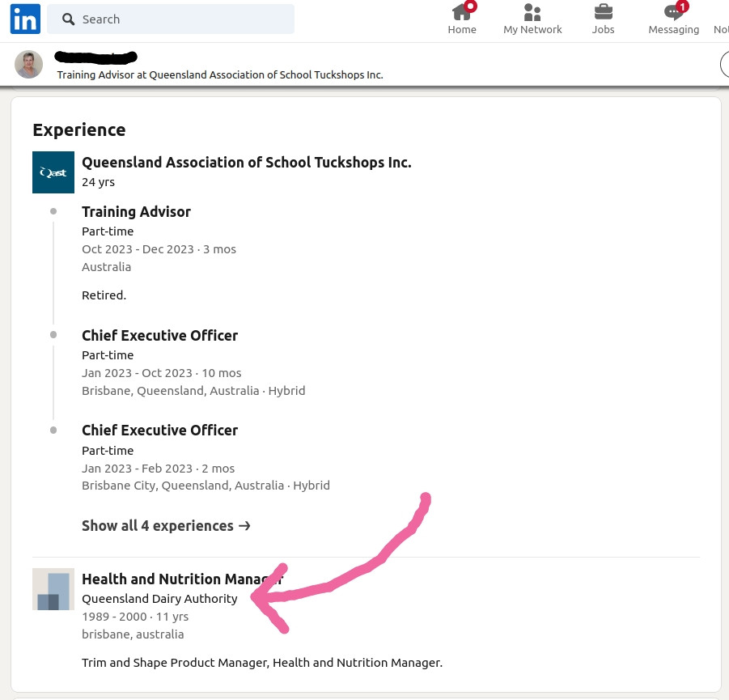Click 'Oct 2023 - Dec 2023 · 3 mos' date text
The image size is (729, 700).
click(x=159, y=249)
